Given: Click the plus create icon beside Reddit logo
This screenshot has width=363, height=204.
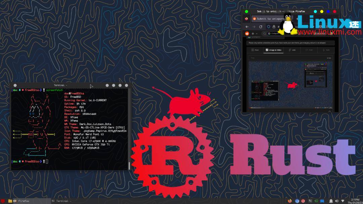Looking at the screenshot, I should (253, 34).
